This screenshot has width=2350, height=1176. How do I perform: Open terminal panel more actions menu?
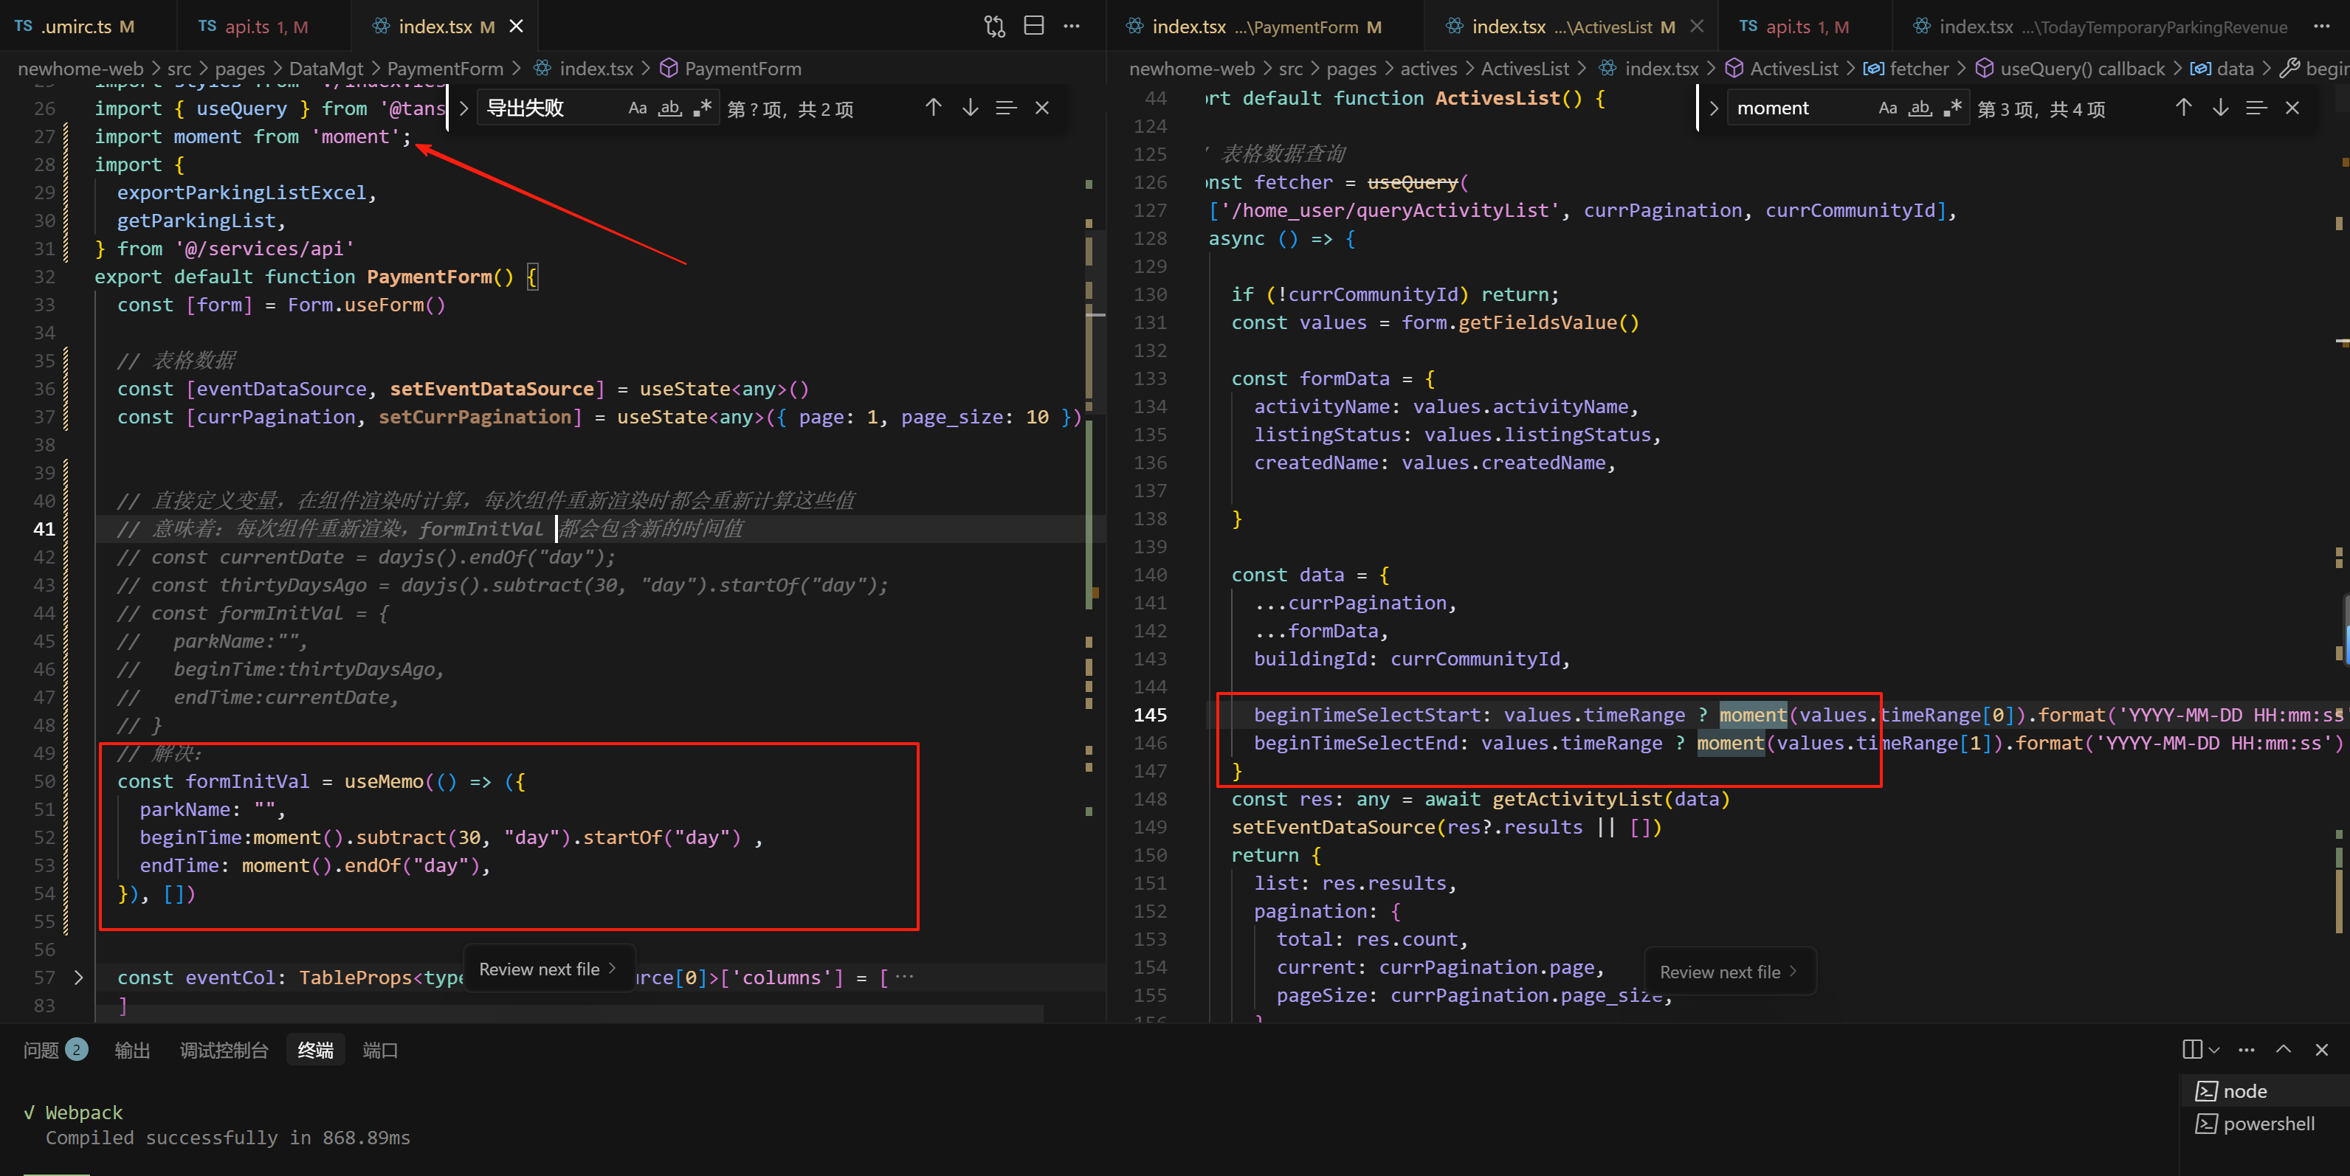pos(2247,1049)
